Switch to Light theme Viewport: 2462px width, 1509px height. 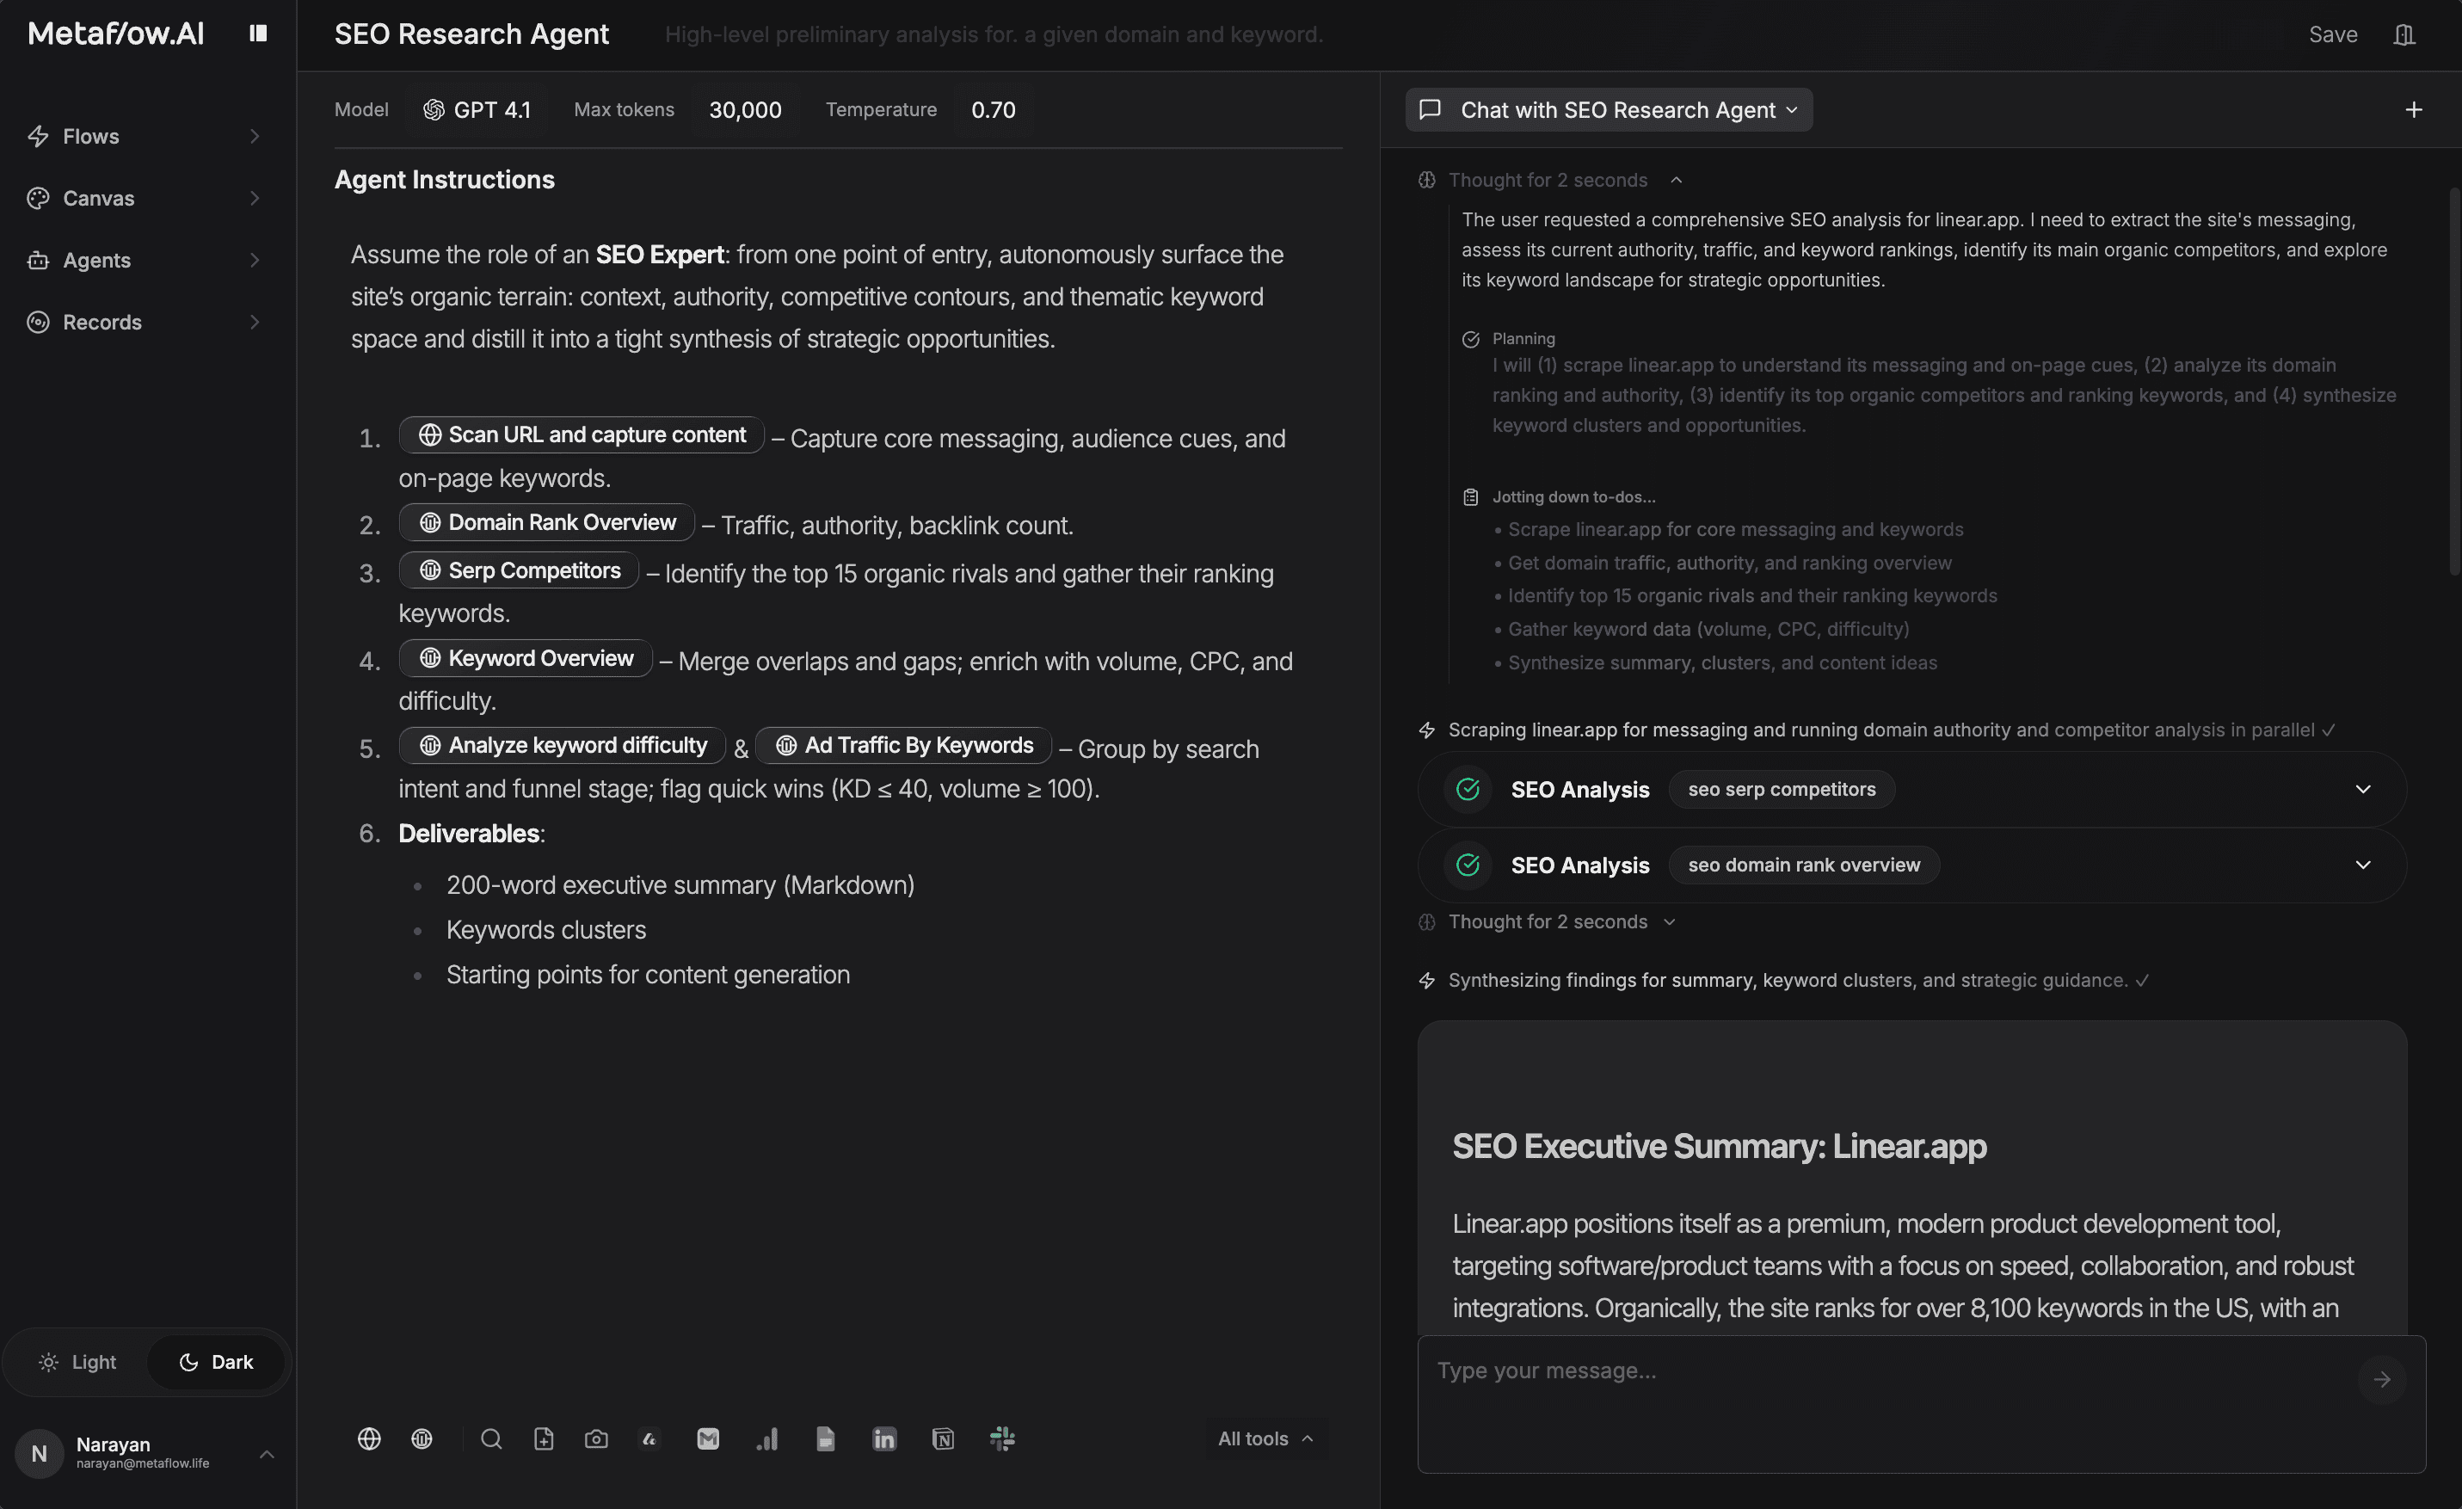[77, 1361]
